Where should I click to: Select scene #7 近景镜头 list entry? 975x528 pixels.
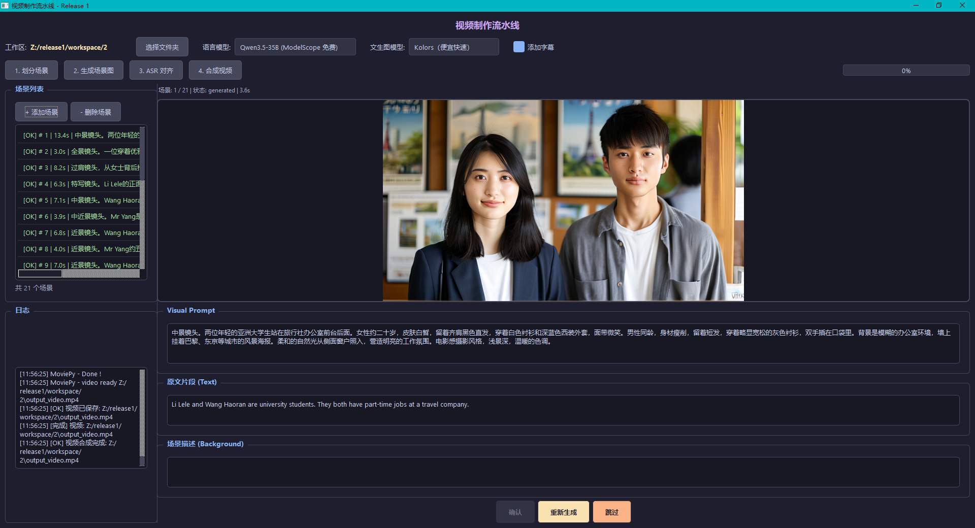click(81, 233)
